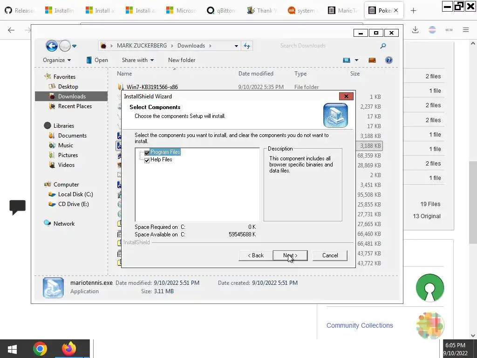Image resolution: width=477 pixels, height=358 pixels.
Task: Switch to the Microsoft browser tab
Action: click(x=181, y=11)
